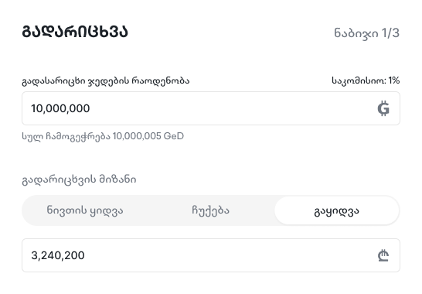Place cursor after 3,240,200 value text

click(x=85, y=255)
